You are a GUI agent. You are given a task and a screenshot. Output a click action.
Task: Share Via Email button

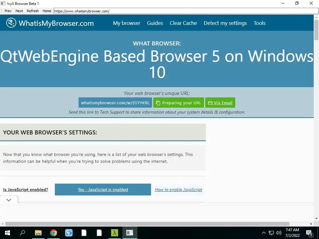pos(220,103)
